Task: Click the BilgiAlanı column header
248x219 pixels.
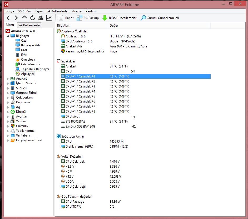Action: coord(82,26)
